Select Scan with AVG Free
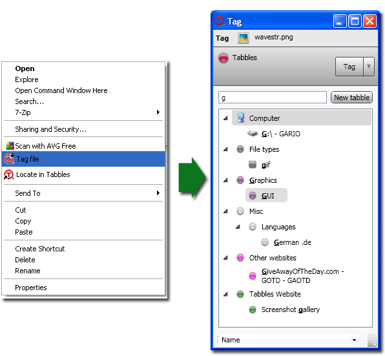385x356 pixels. [45, 146]
